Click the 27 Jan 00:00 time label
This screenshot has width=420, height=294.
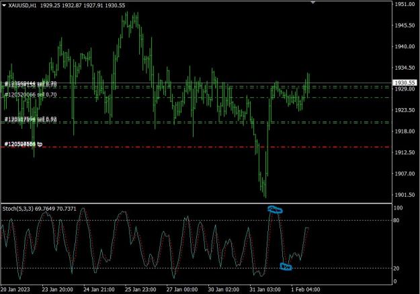(x=182, y=290)
